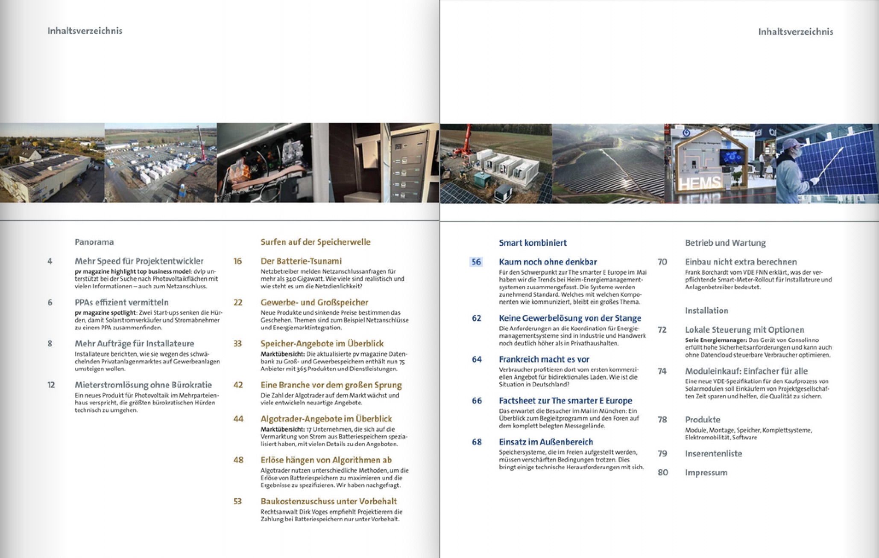
Task: Open article 'PPAs effizient vermitteln'
Action: click(121, 302)
